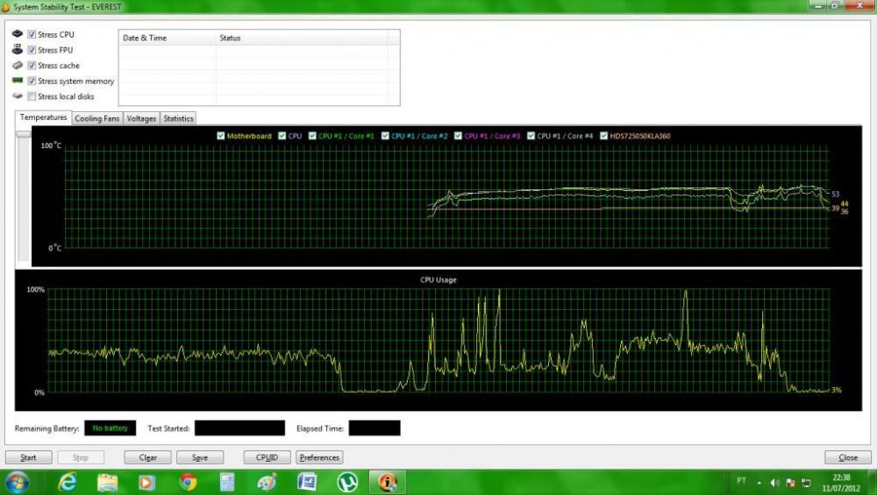Open the Voltages tab
This screenshot has width=877, height=495.
[141, 118]
